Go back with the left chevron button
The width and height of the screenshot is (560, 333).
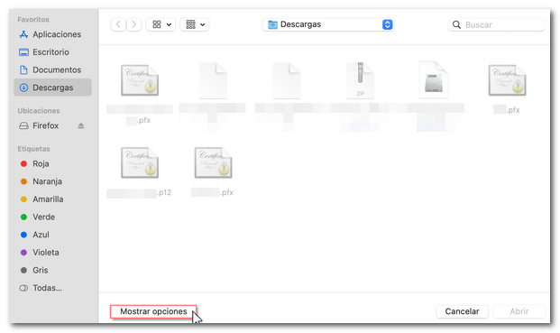point(118,24)
